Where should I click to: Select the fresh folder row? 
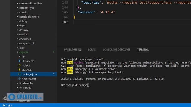[x=34, y=92]
